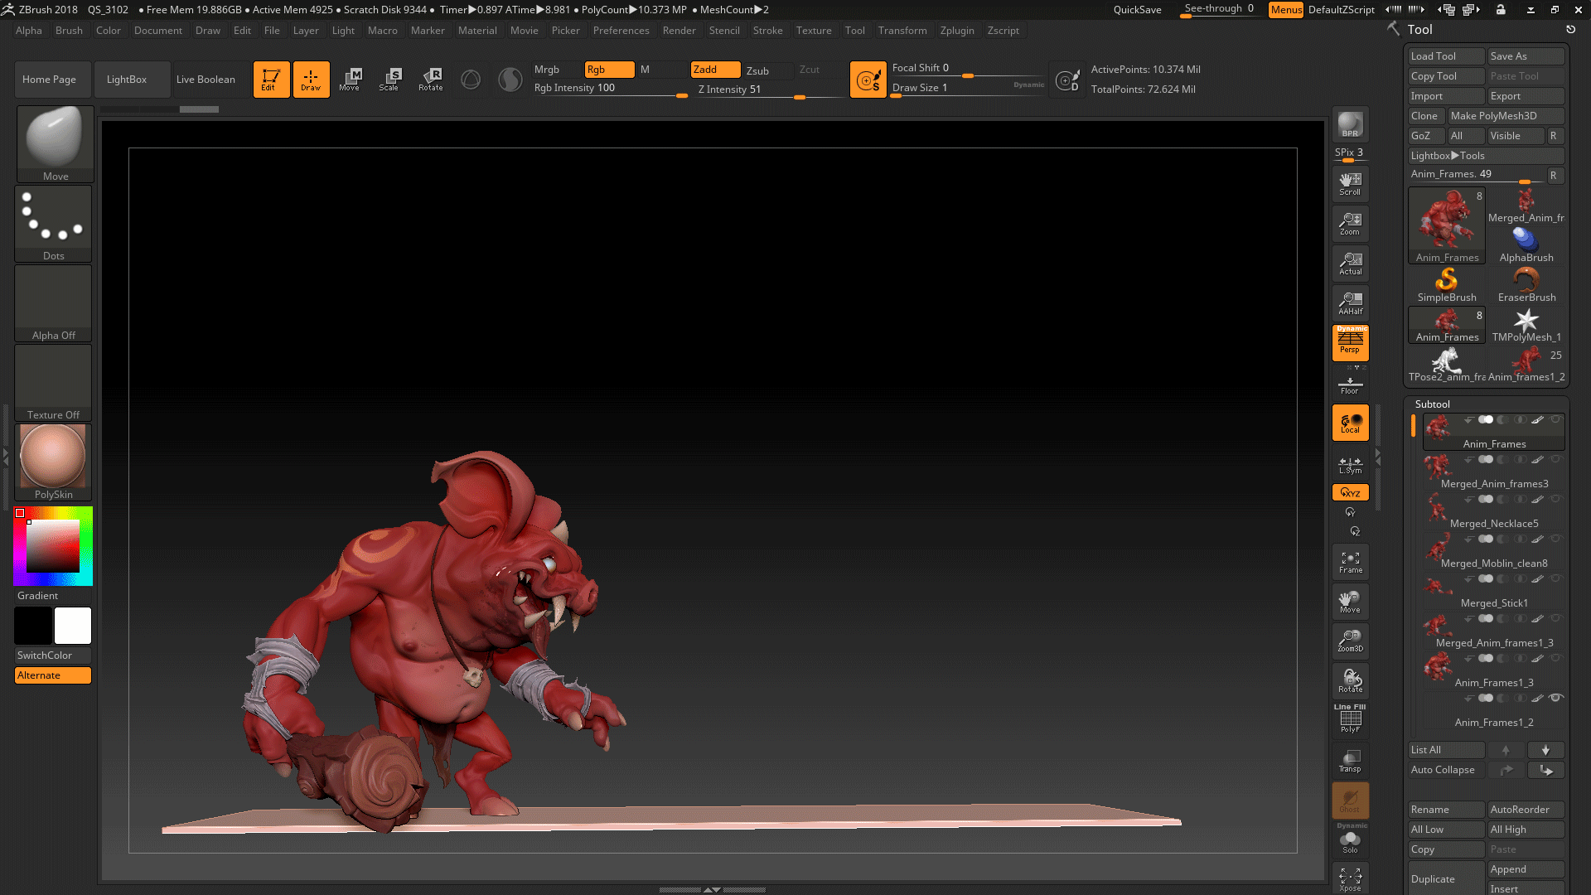The height and width of the screenshot is (895, 1591).
Task: Toggle visibility eye of Anim_Frames1_2 subtool
Action: click(x=1556, y=698)
